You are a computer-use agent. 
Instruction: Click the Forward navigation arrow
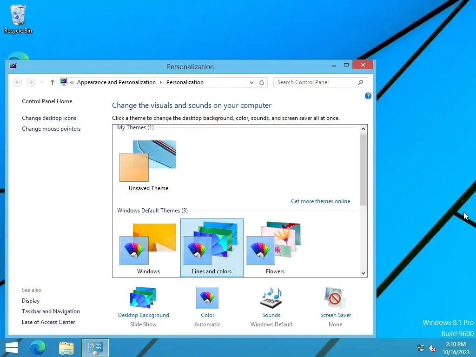31,82
